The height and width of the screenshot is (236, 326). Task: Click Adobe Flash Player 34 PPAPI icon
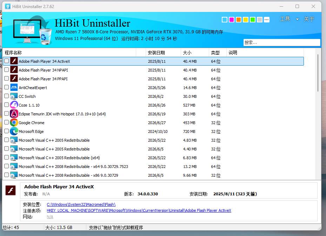(x=14, y=79)
